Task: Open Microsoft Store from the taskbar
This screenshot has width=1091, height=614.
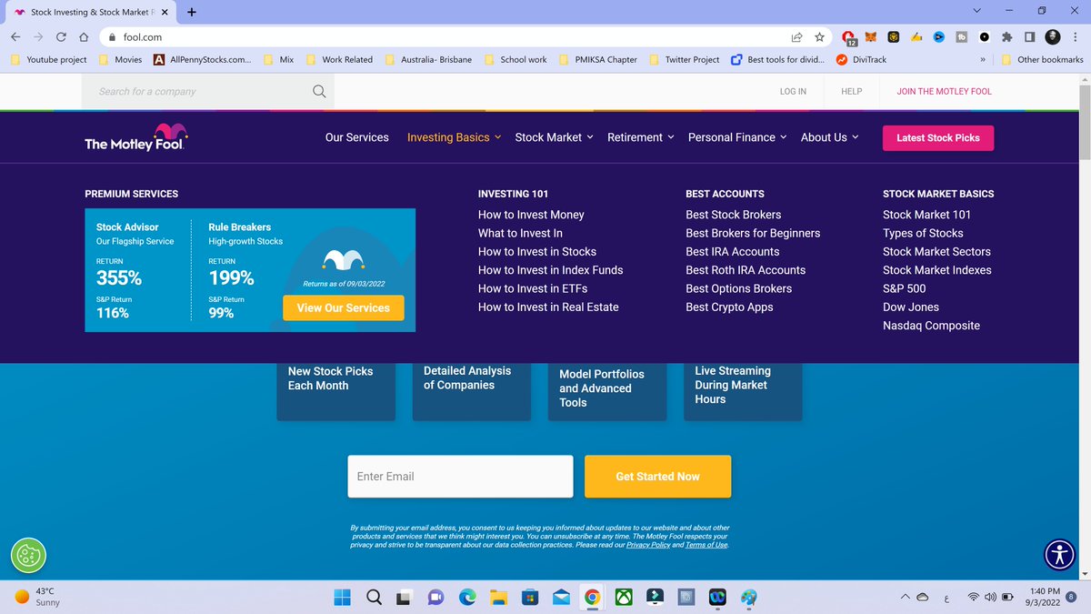Action: coord(529,598)
